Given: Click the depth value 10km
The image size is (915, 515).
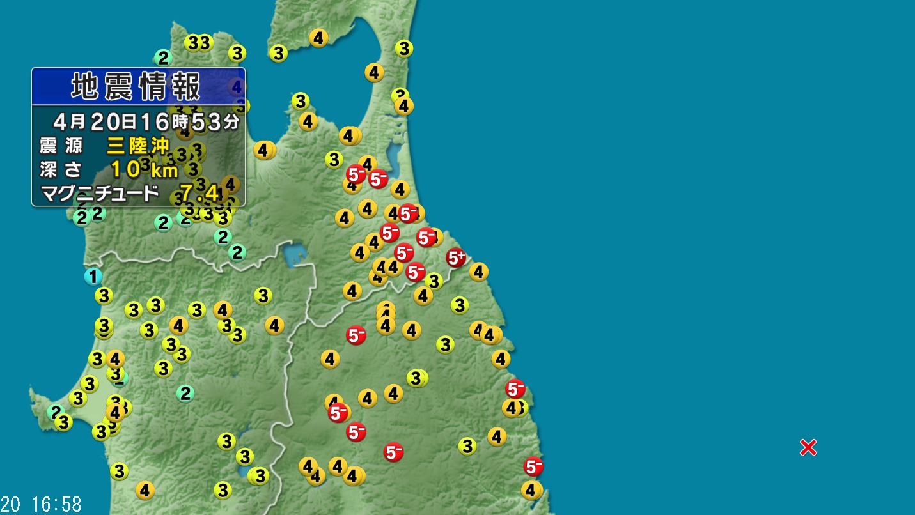Looking at the screenshot, I should point(144,169).
